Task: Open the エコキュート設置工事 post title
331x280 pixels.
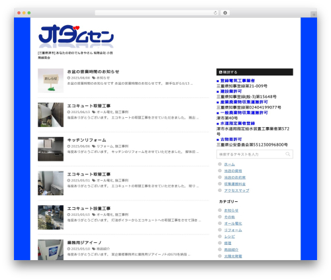Action: [89, 209]
